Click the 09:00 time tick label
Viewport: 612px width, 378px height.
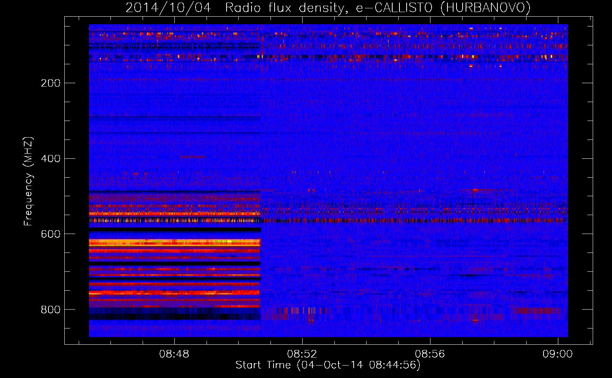tap(558, 354)
